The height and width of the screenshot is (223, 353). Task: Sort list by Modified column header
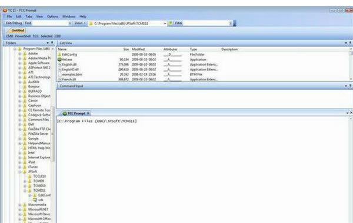pos(138,49)
